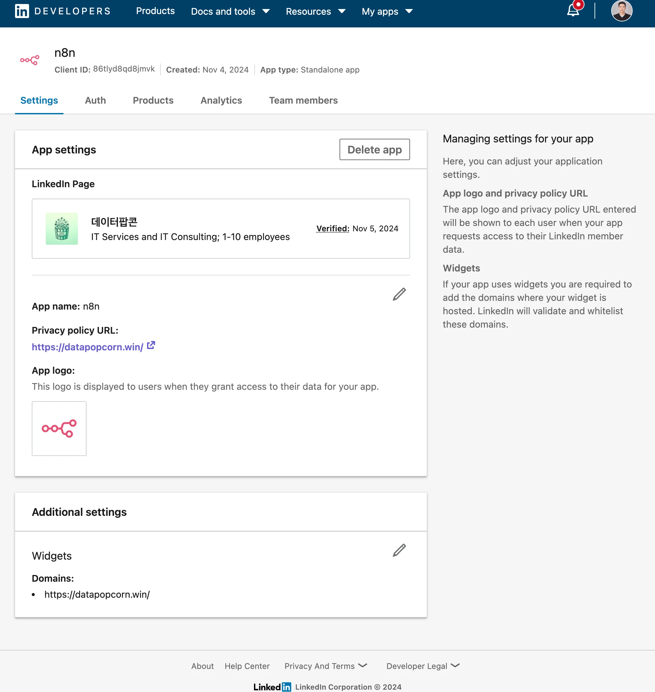
Task: Switch to the Auth tab
Action: [x=95, y=101]
